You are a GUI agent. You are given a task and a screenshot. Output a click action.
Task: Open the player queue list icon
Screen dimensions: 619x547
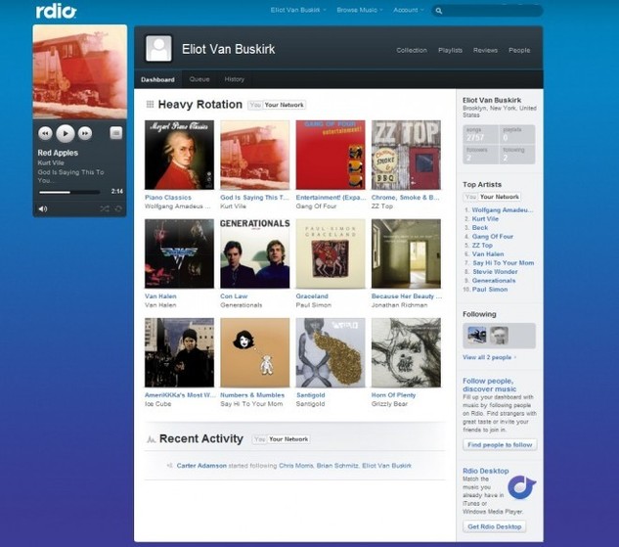(x=115, y=133)
